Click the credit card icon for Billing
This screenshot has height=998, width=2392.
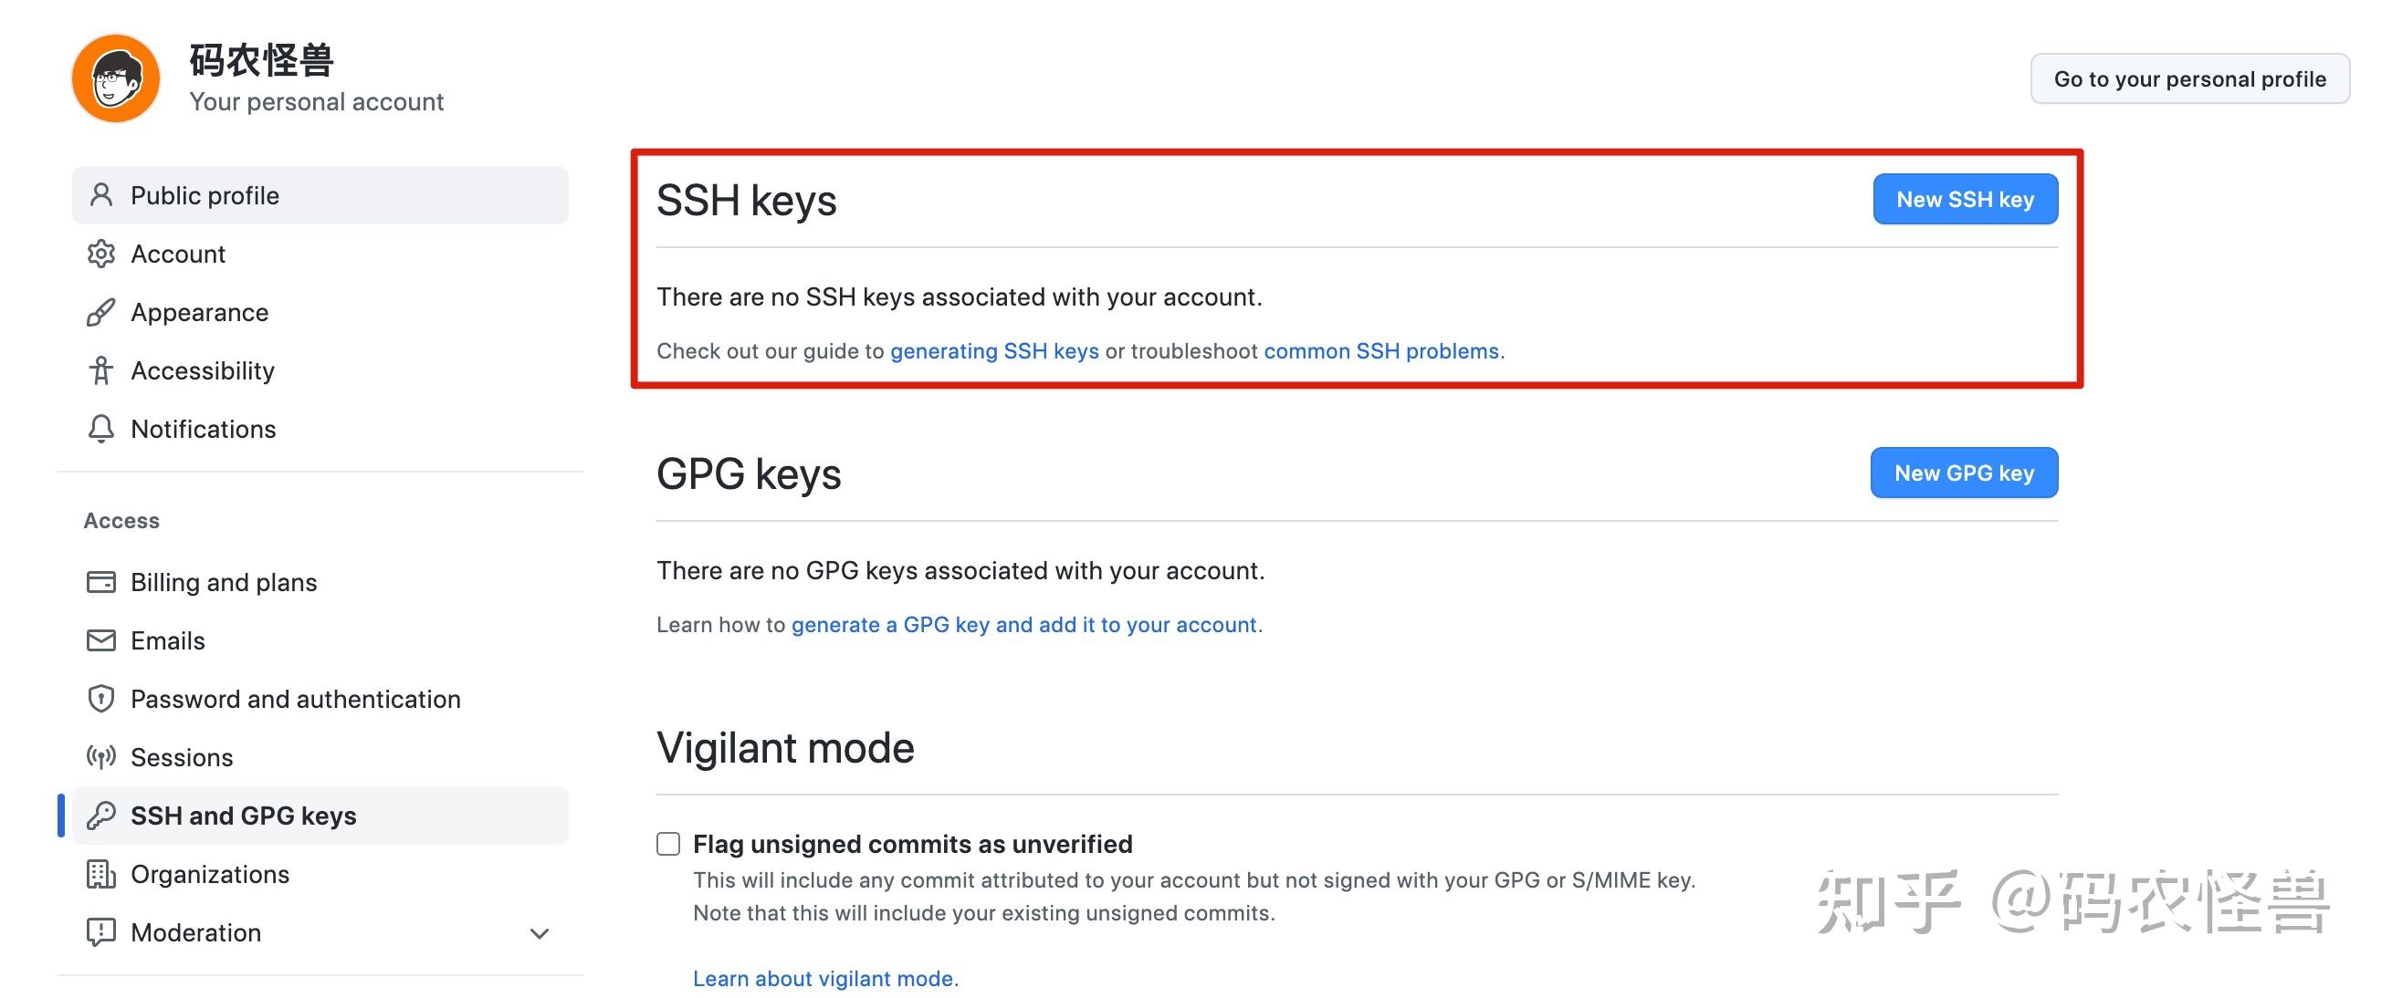[100, 583]
